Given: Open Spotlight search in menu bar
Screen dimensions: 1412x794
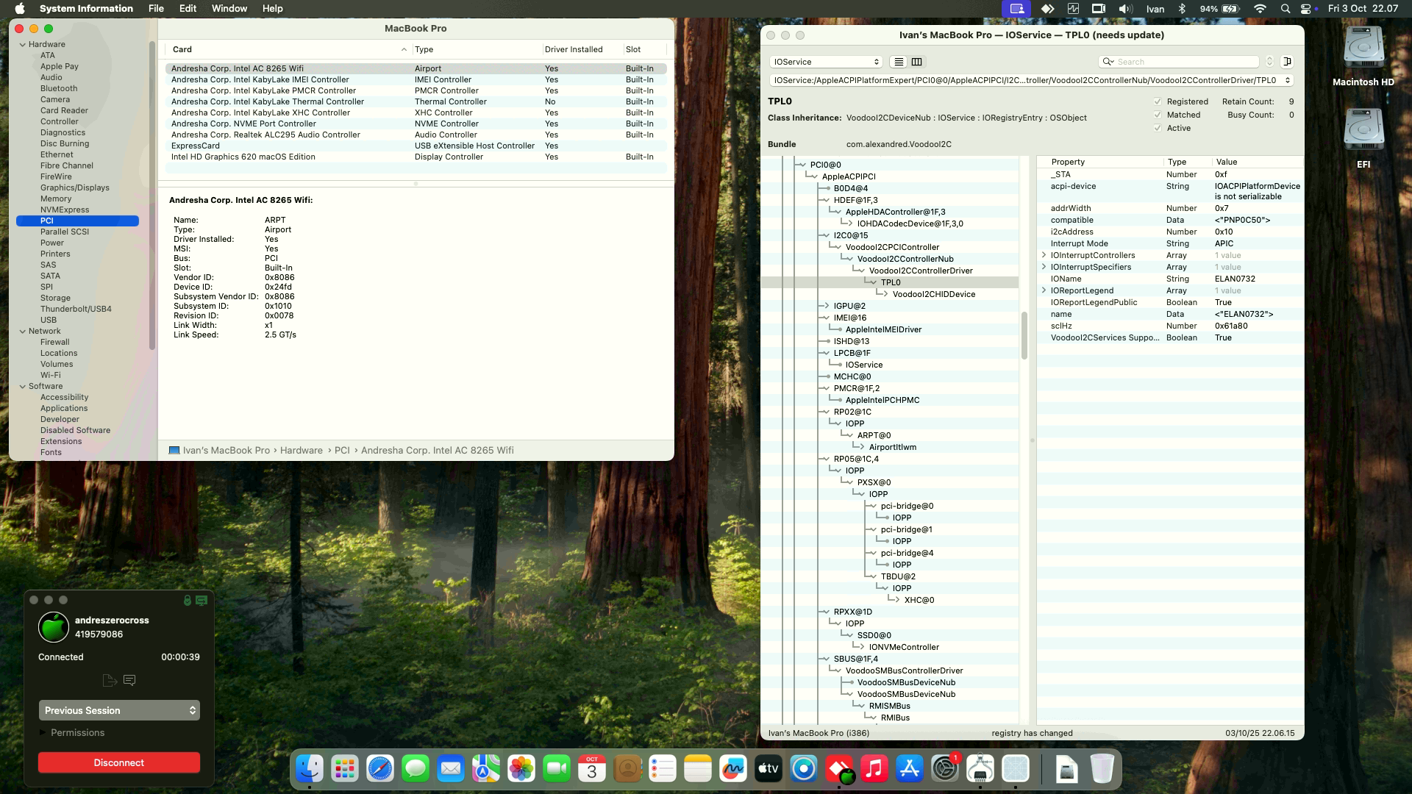Looking at the screenshot, I should point(1285,9).
